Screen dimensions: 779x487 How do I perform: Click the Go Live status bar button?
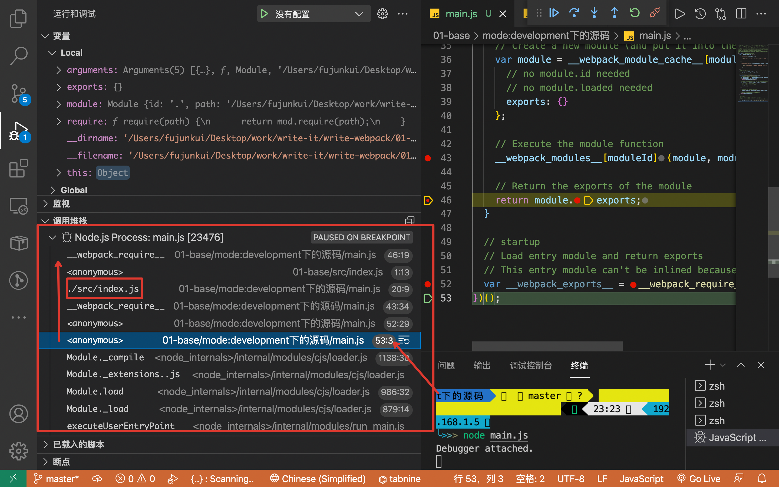tap(698, 479)
